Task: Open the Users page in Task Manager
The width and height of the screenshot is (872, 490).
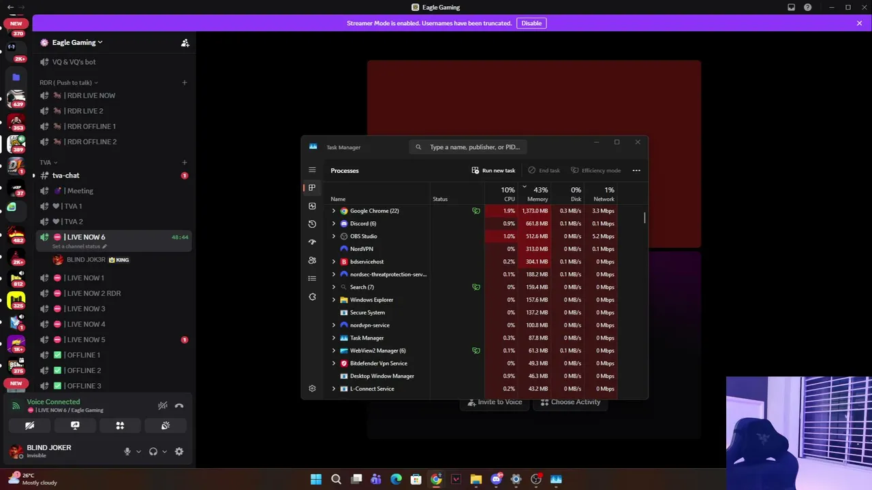Action: point(312,260)
